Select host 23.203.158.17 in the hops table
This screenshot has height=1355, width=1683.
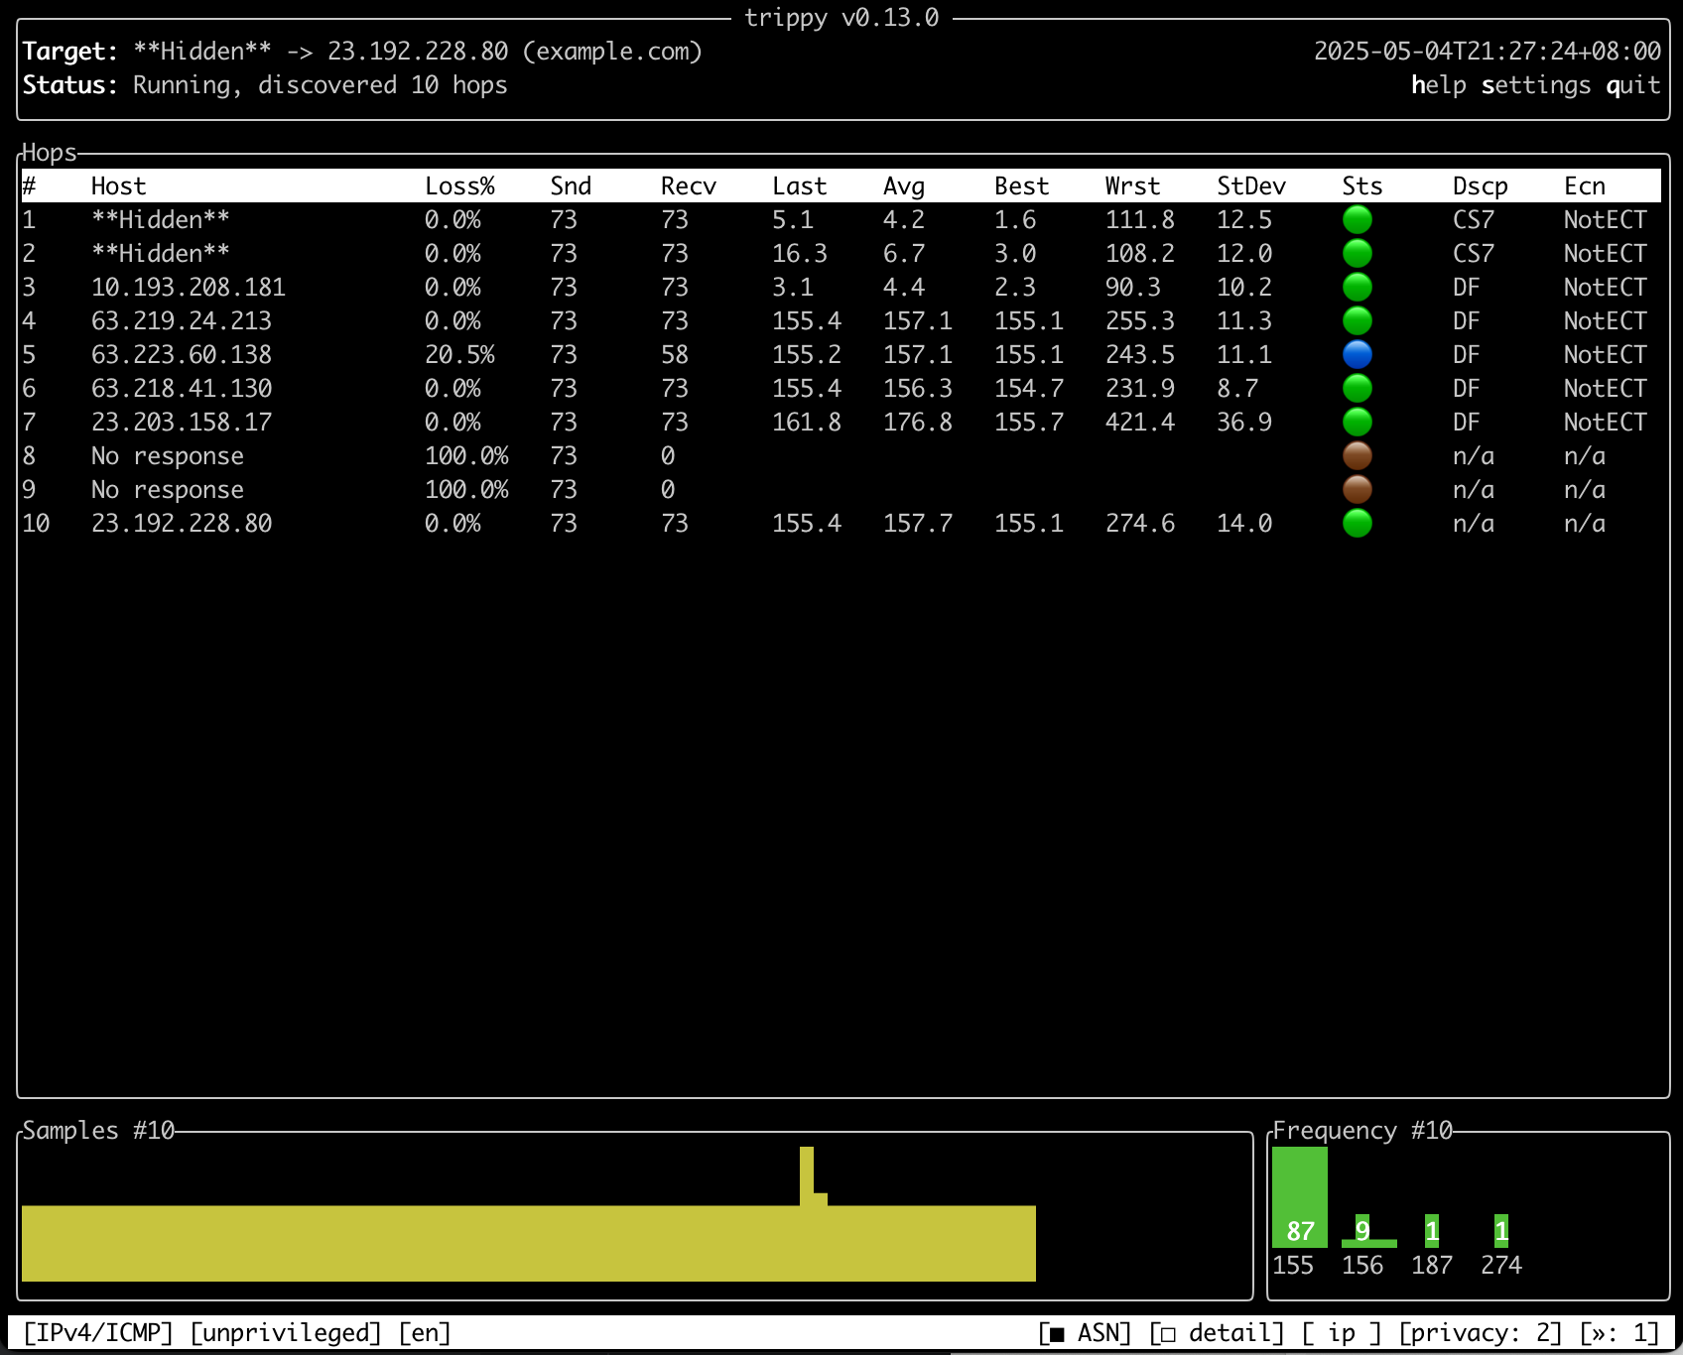click(x=841, y=422)
